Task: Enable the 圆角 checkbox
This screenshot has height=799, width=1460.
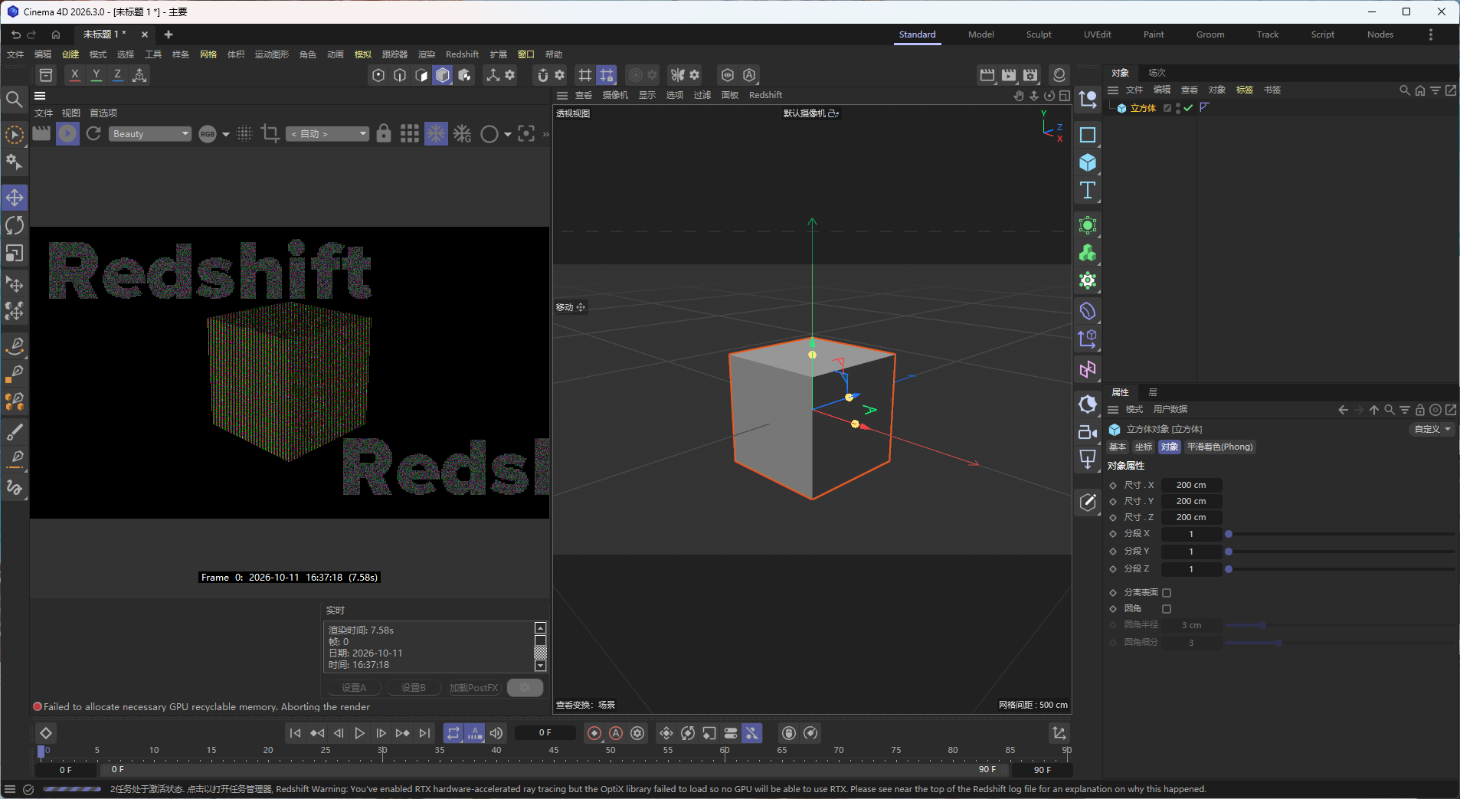Action: 1167,609
